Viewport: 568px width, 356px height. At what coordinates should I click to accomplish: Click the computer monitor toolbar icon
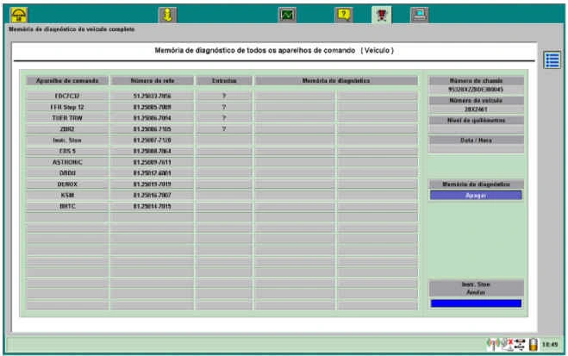coord(418,15)
